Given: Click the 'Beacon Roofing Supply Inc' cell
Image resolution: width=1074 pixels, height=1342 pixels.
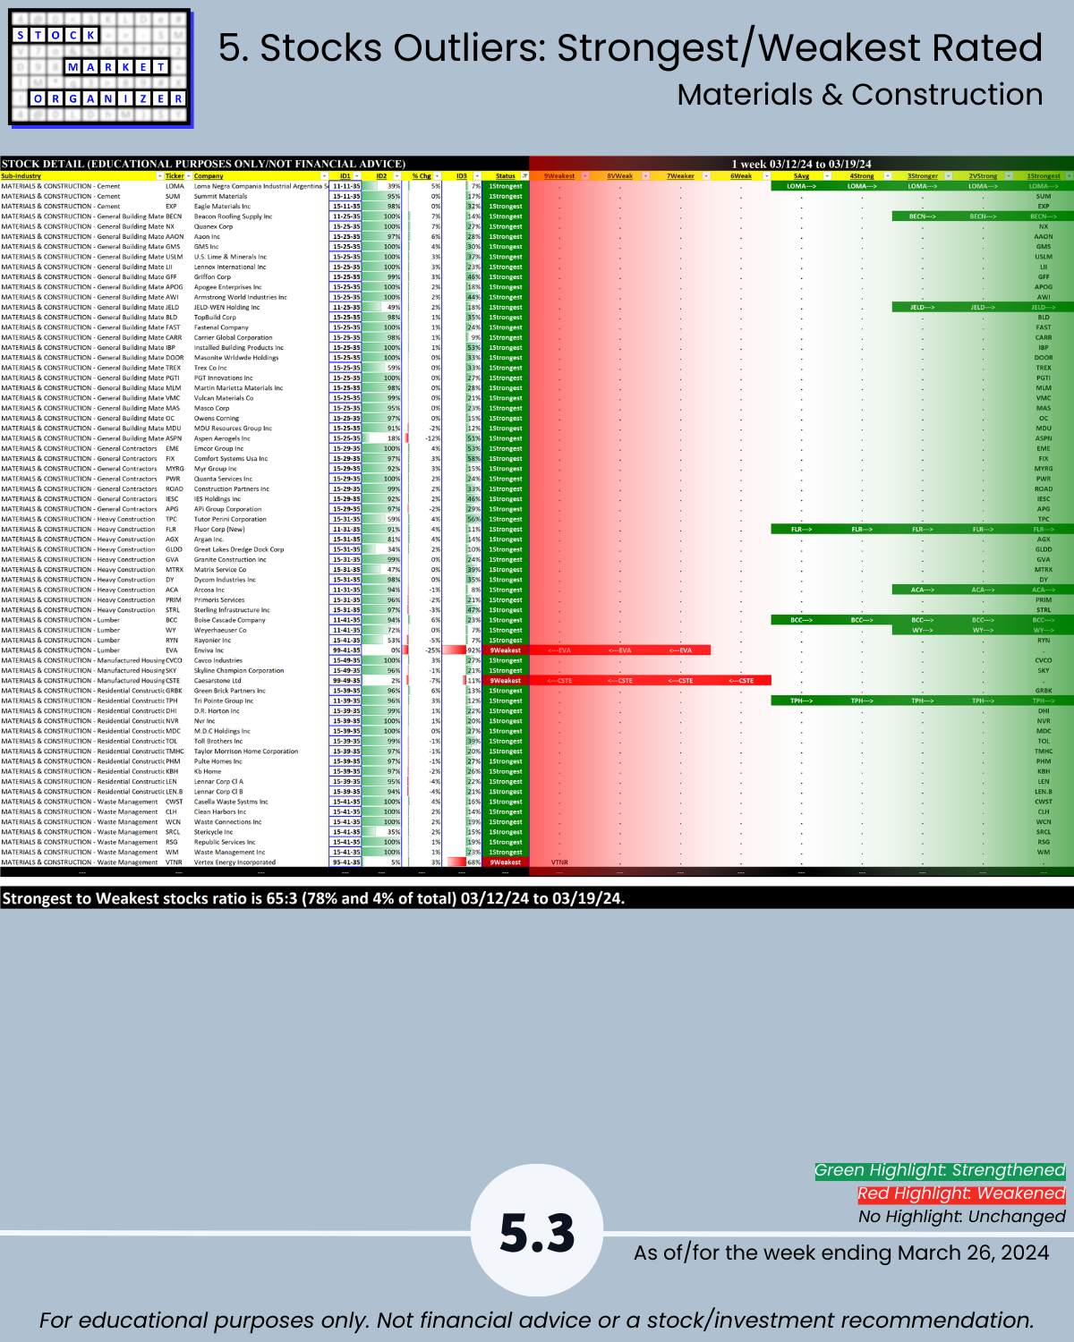Looking at the screenshot, I should [x=260, y=217].
